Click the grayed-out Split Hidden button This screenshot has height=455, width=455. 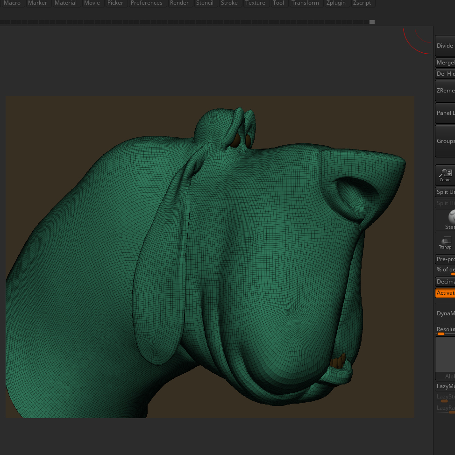(445, 203)
